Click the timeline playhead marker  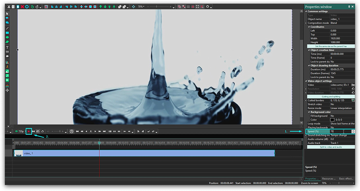click(x=99, y=143)
